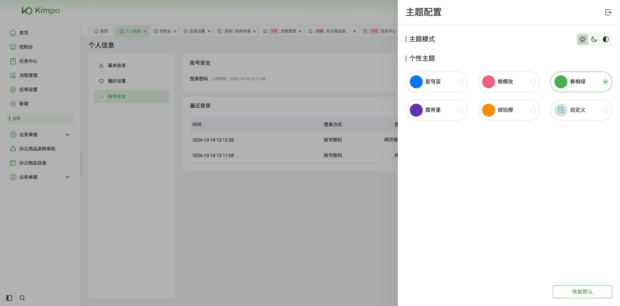Close the 个人信息 tab

tap(145, 31)
